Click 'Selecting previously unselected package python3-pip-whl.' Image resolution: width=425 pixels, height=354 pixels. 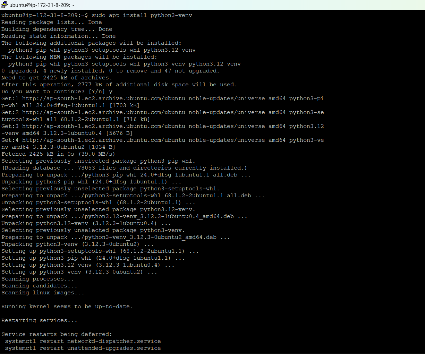(99, 161)
